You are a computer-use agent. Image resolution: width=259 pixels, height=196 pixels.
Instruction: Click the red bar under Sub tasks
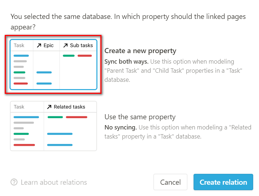(x=84, y=56)
